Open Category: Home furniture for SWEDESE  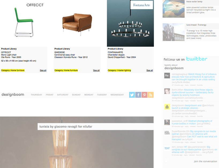(x=66, y=70)
